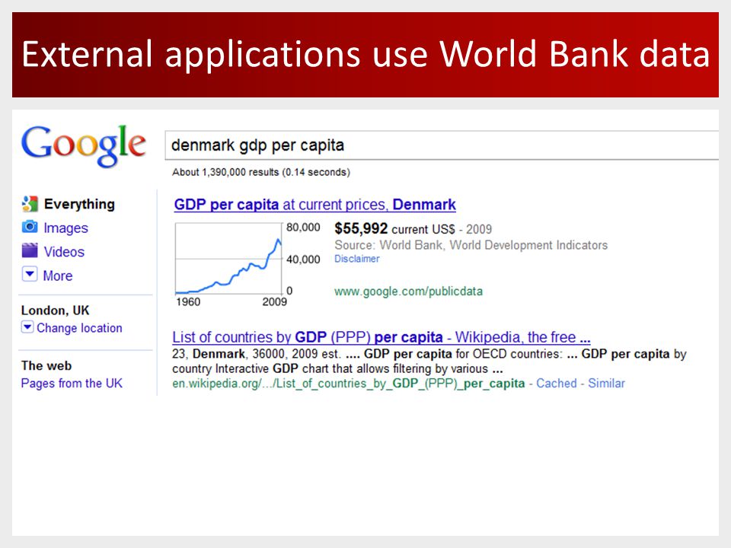Viewport: 731px width, 548px height.
Task: Click the en.wikipedia.org result URL
Action: 348,384
